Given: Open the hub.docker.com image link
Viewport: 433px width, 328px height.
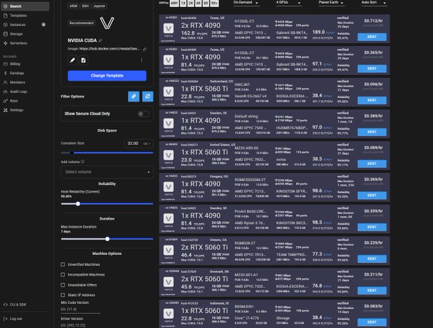Looking at the screenshot, I should 110,49.
